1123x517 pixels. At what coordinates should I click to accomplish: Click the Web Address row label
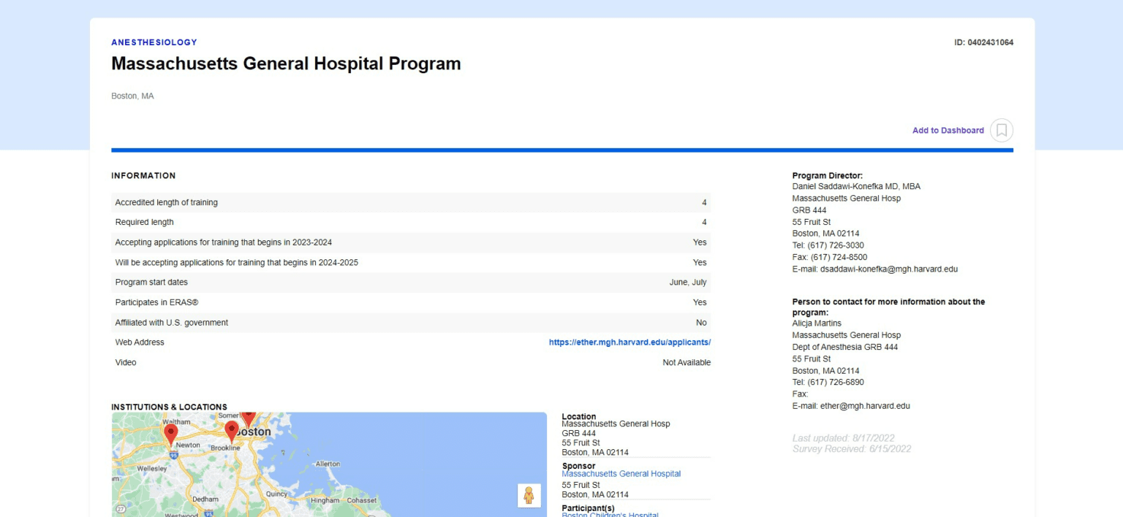[140, 342]
